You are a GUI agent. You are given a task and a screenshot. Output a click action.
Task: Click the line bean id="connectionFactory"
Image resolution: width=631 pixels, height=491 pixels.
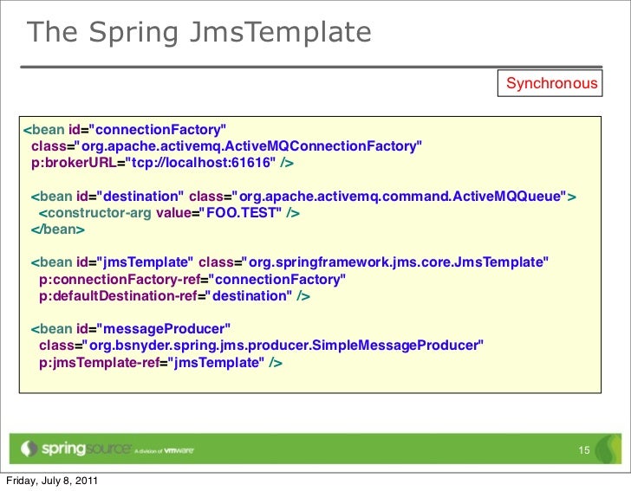click(125, 130)
